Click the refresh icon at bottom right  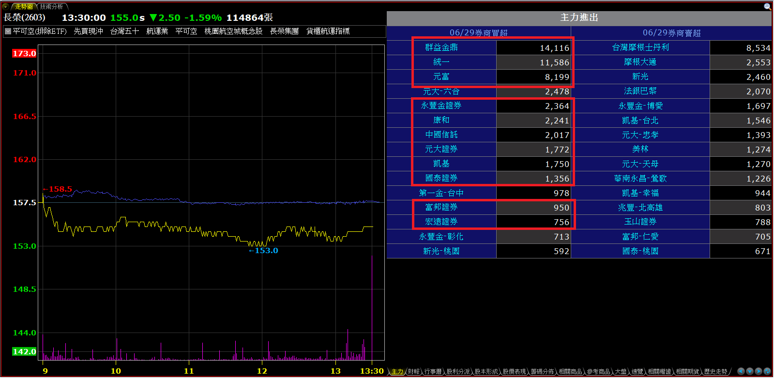click(x=767, y=371)
